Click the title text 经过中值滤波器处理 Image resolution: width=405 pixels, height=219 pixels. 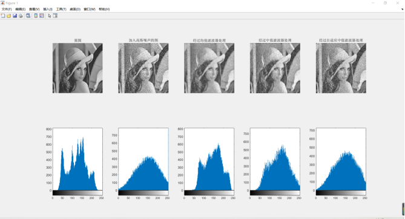(x=275, y=41)
